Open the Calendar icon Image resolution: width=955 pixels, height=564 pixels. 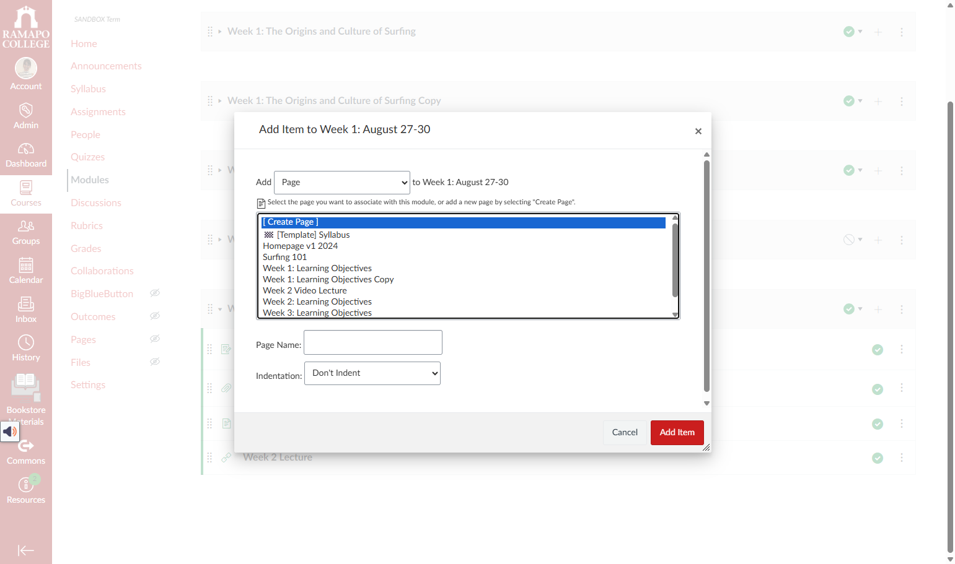click(x=26, y=271)
